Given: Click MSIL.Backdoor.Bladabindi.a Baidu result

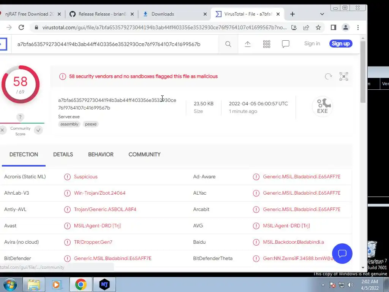Looking at the screenshot, I should tap(294, 242).
